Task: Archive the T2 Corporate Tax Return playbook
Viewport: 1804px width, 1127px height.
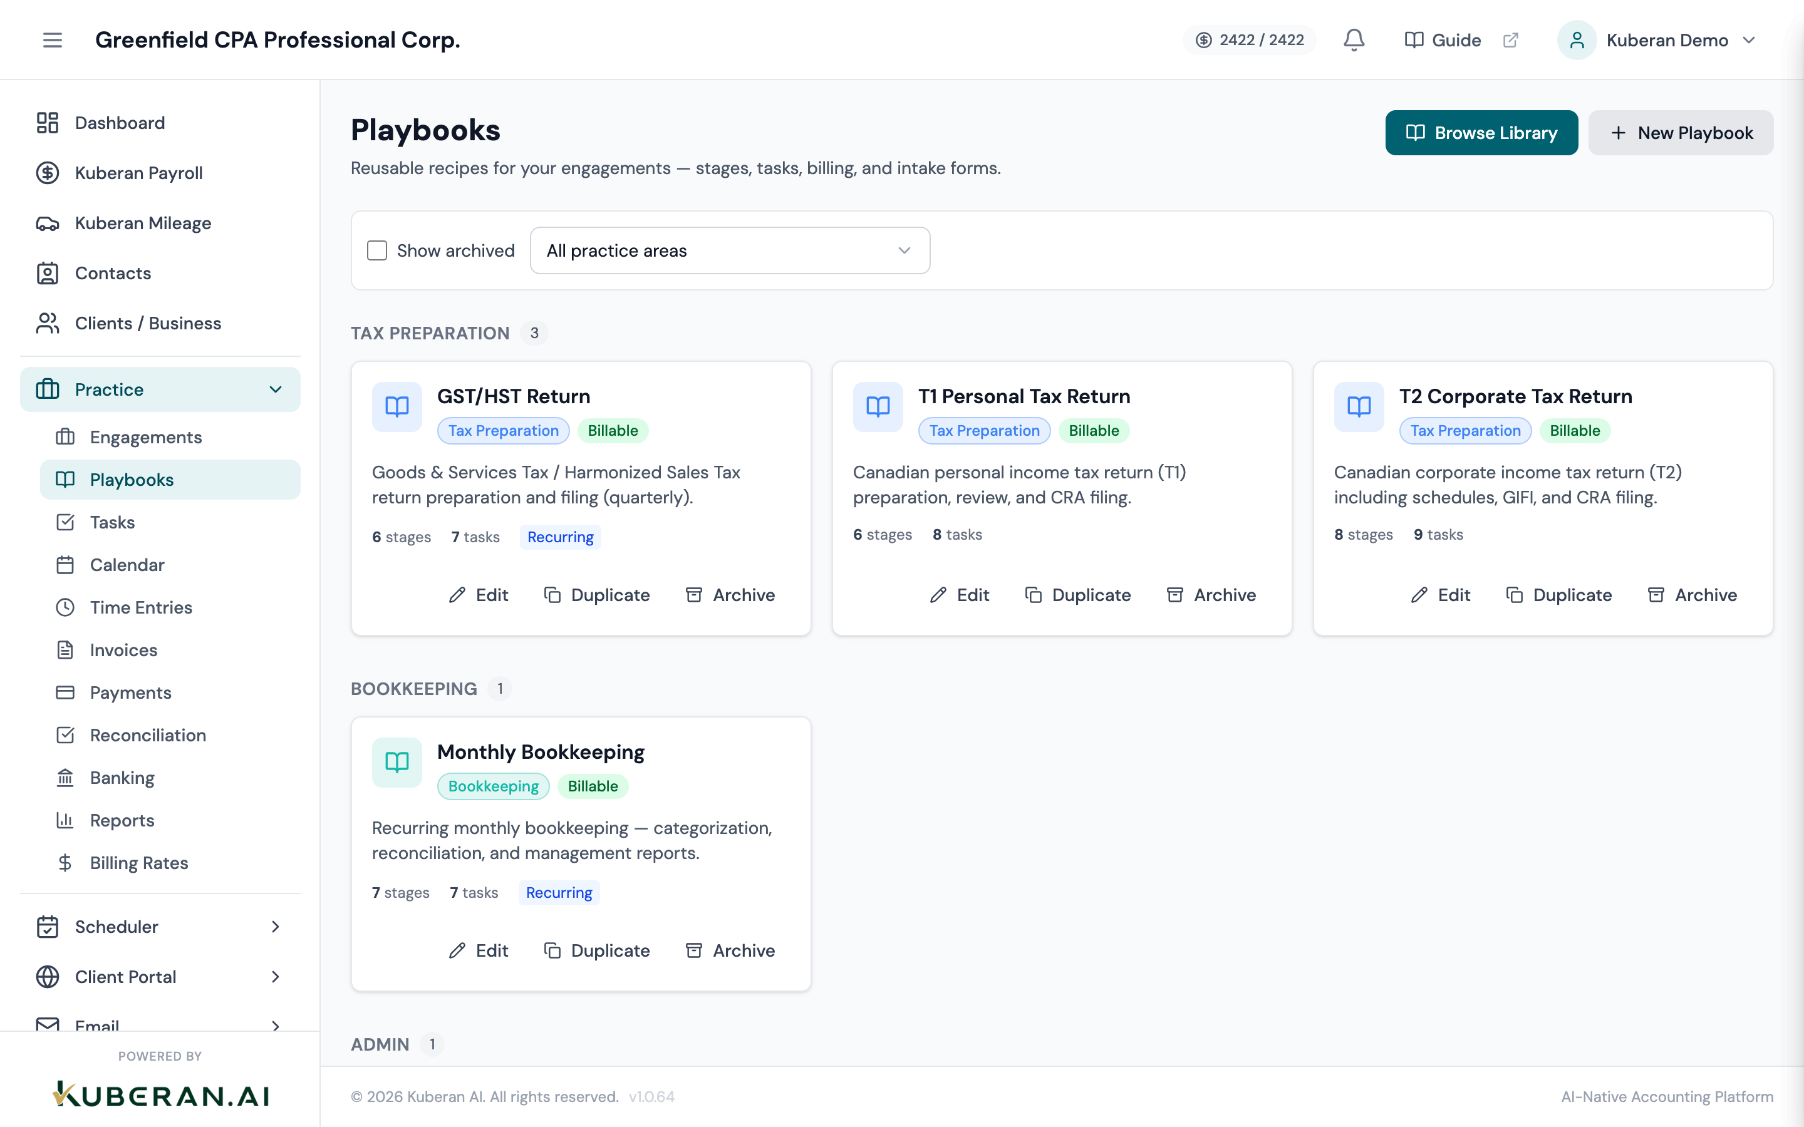Action: point(1691,595)
